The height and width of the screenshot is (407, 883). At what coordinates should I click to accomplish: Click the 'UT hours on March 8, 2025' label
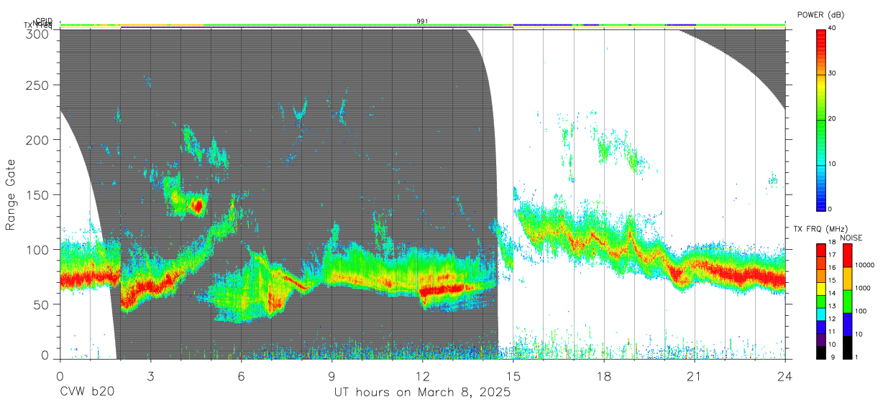[422, 393]
